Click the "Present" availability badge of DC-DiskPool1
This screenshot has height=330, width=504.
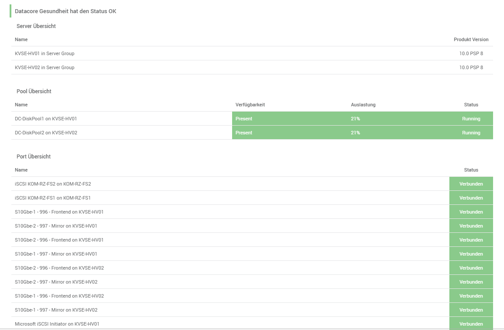pyautogui.click(x=244, y=118)
